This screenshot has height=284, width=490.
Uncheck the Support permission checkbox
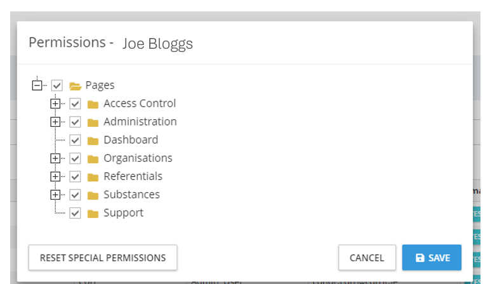click(x=76, y=213)
